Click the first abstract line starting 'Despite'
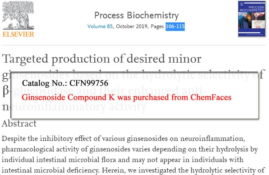The height and width of the screenshot is (175, 269). click(x=123, y=139)
